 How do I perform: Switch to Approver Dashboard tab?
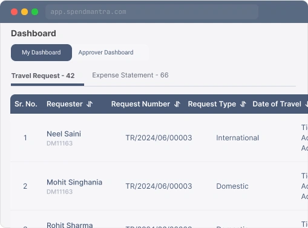(x=106, y=53)
